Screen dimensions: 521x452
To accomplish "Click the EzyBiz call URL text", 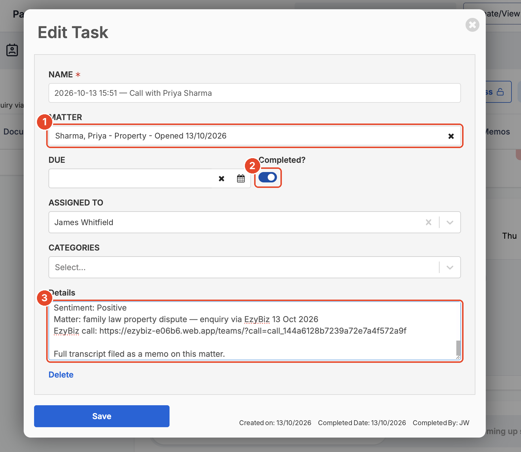I will pos(253,331).
